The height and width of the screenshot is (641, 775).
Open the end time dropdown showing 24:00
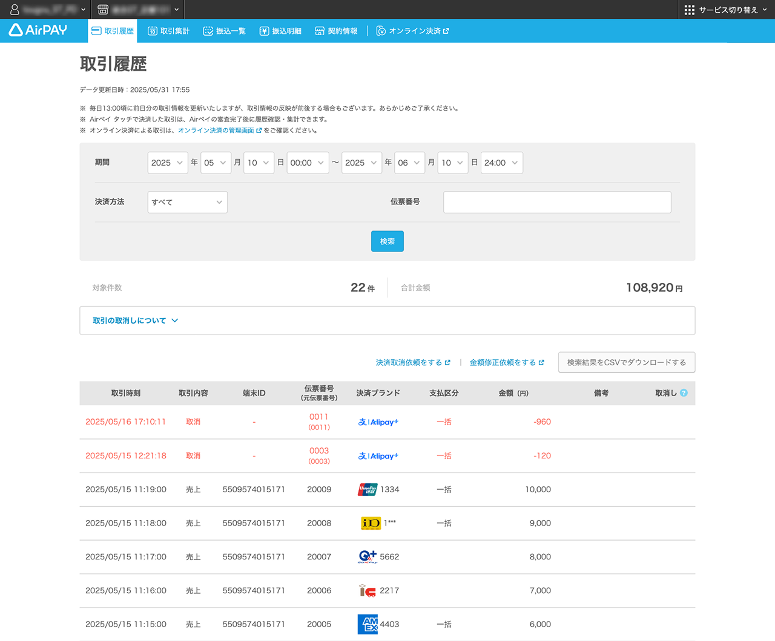501,163
